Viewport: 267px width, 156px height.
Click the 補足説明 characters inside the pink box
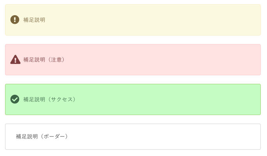point(34,60)
